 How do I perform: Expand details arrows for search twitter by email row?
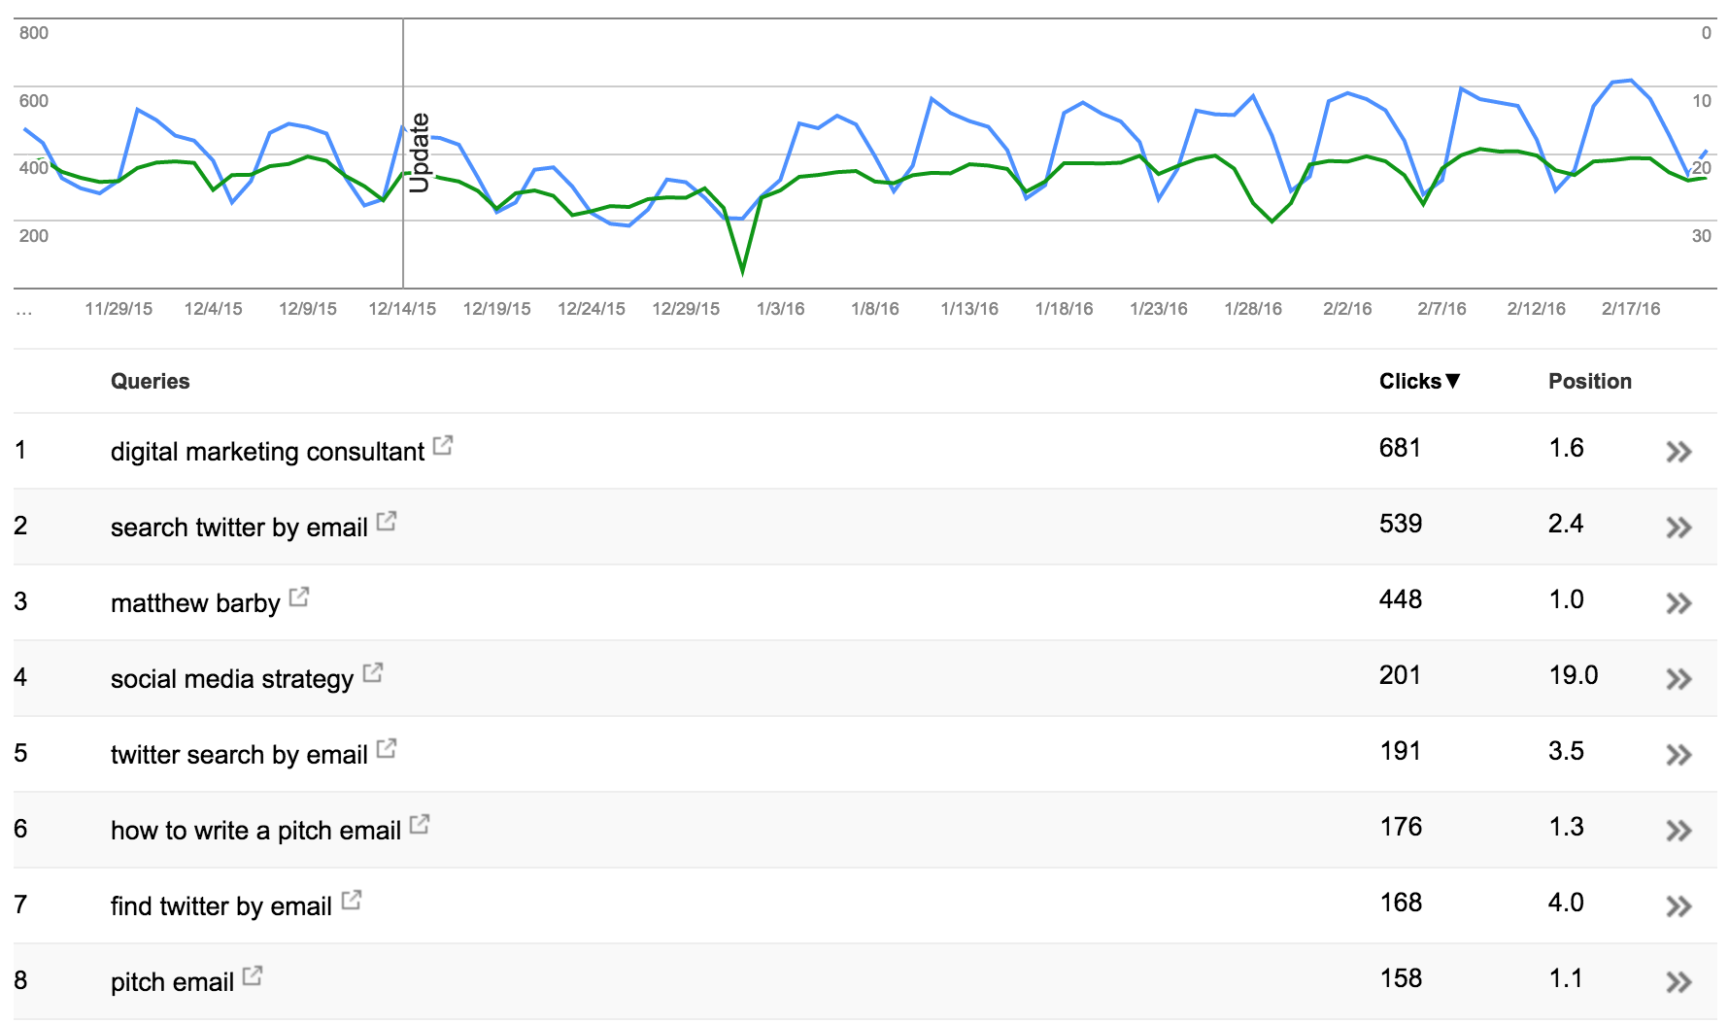pyautogui.click(x=1678, y=528)
